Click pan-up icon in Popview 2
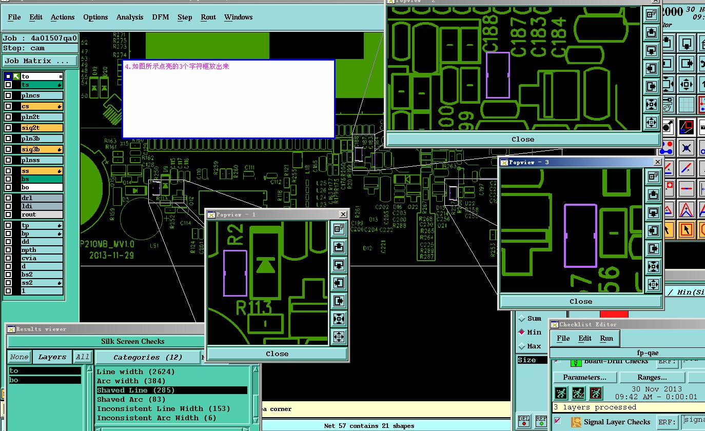This screenshot has height=431, width=705. [652, 32]
